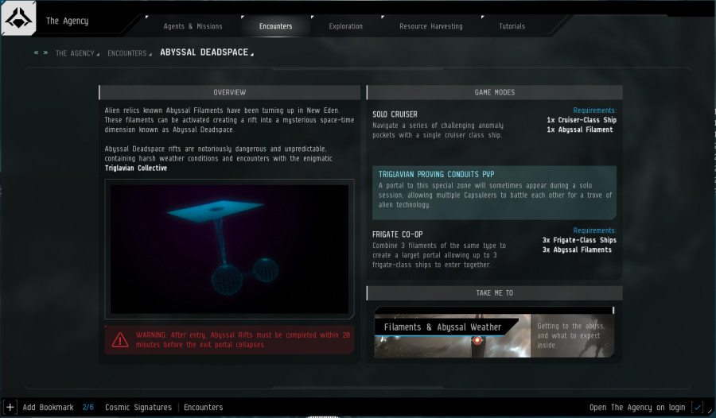The height and width of the screenshot is (418, 716).
Task: Click the red warning triangle icon
Action: (x=120, y=340)
